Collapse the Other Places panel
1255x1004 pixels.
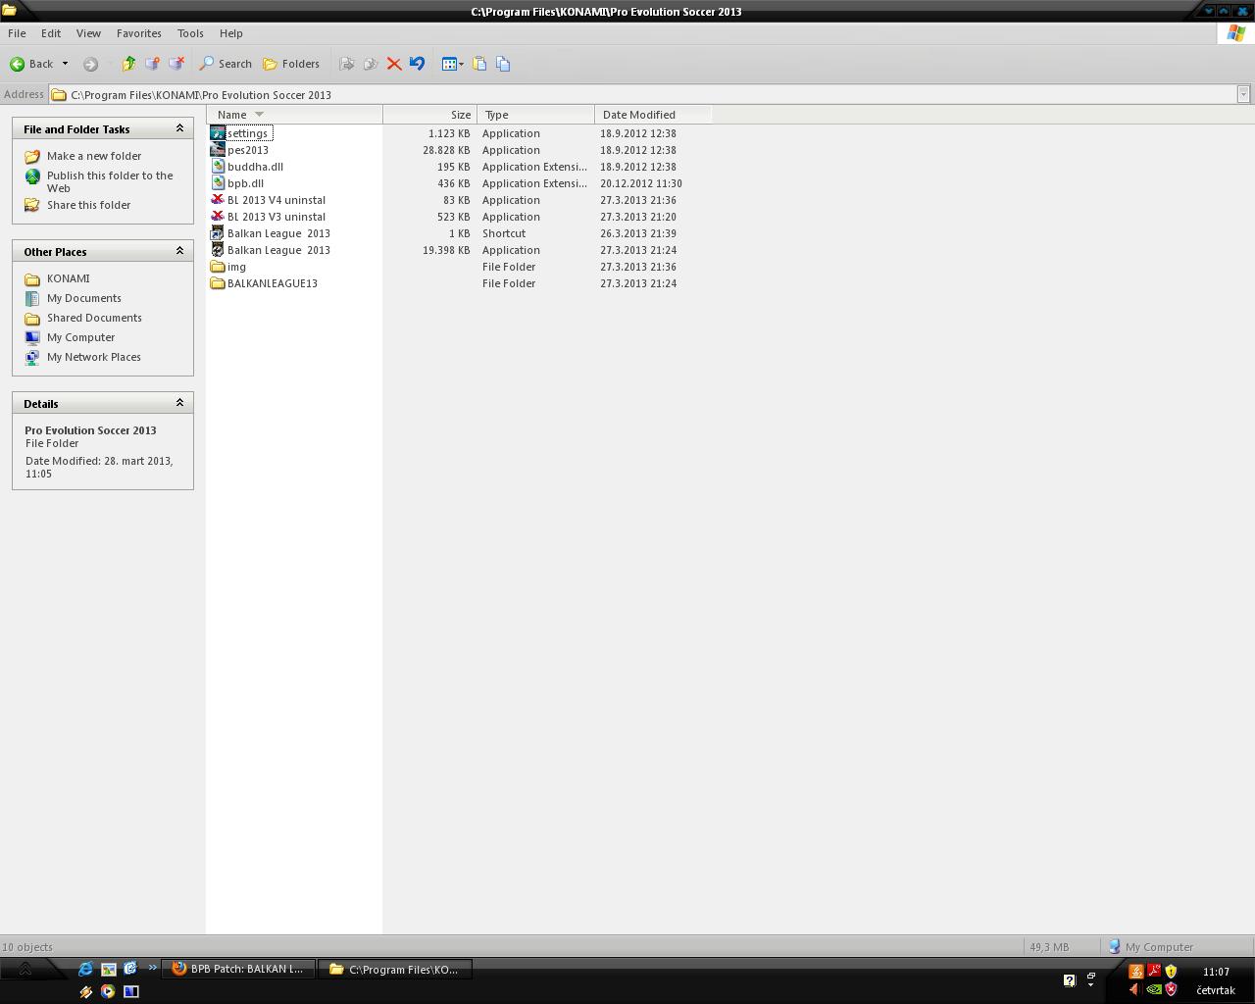pos(179,251)
